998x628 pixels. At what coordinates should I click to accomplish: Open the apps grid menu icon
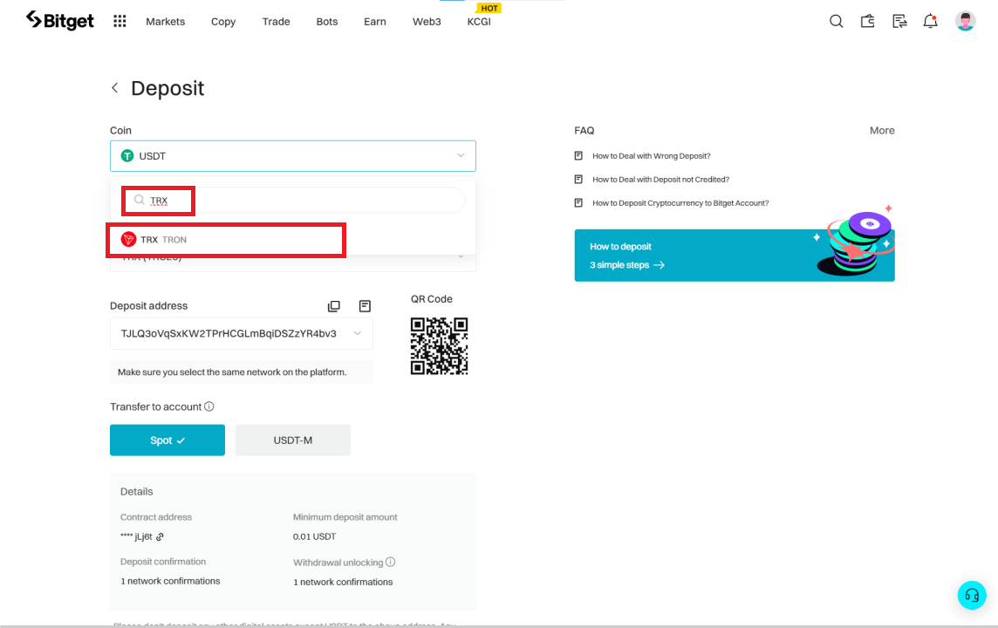(x=120, y=21)
